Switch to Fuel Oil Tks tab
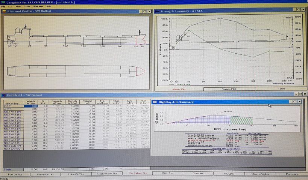 pyautogui.click(x=15, y=174)
